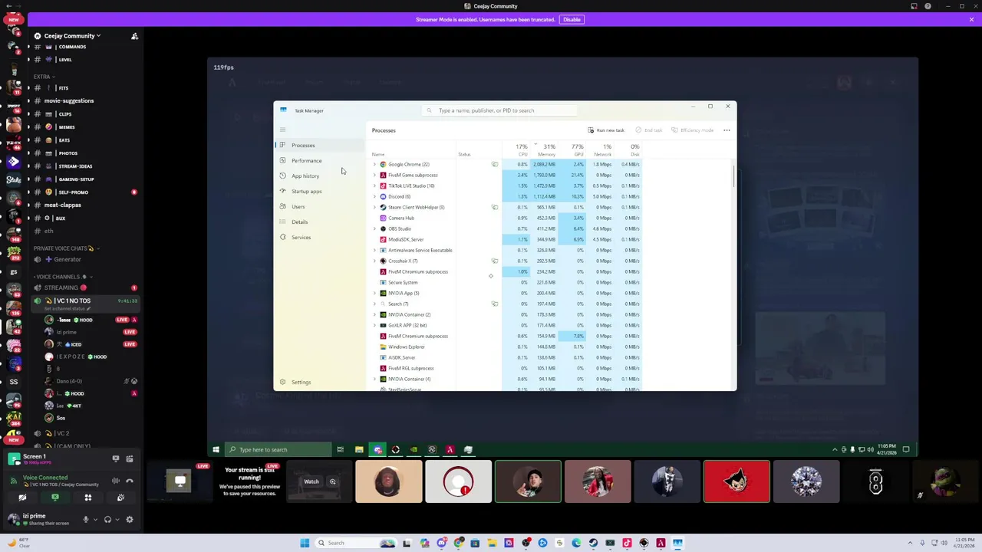Open App history in Task Manager

(x=318, y=176)
